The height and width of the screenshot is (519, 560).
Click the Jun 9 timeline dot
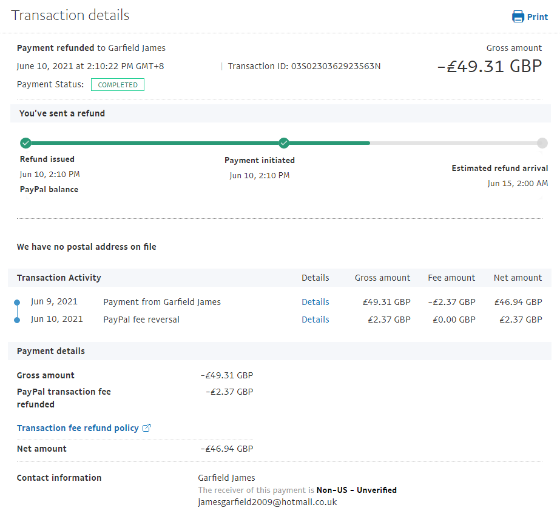(16, 302)
